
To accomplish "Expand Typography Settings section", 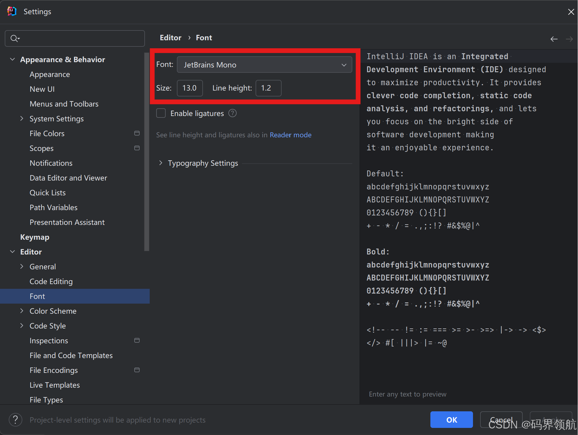I will (161, 163).
